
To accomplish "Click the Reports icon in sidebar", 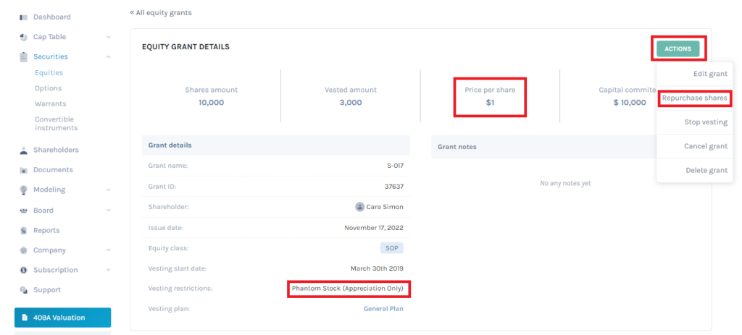I will [23, 231].
